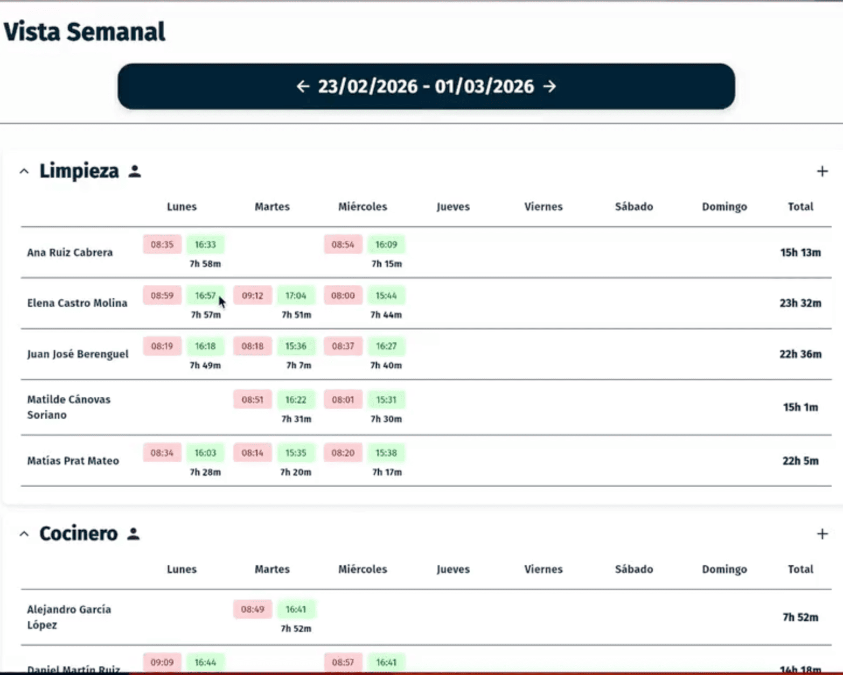Collapse the Limpieza section chevron
This screenshot has height=675, width=843.
click(24, 171)
